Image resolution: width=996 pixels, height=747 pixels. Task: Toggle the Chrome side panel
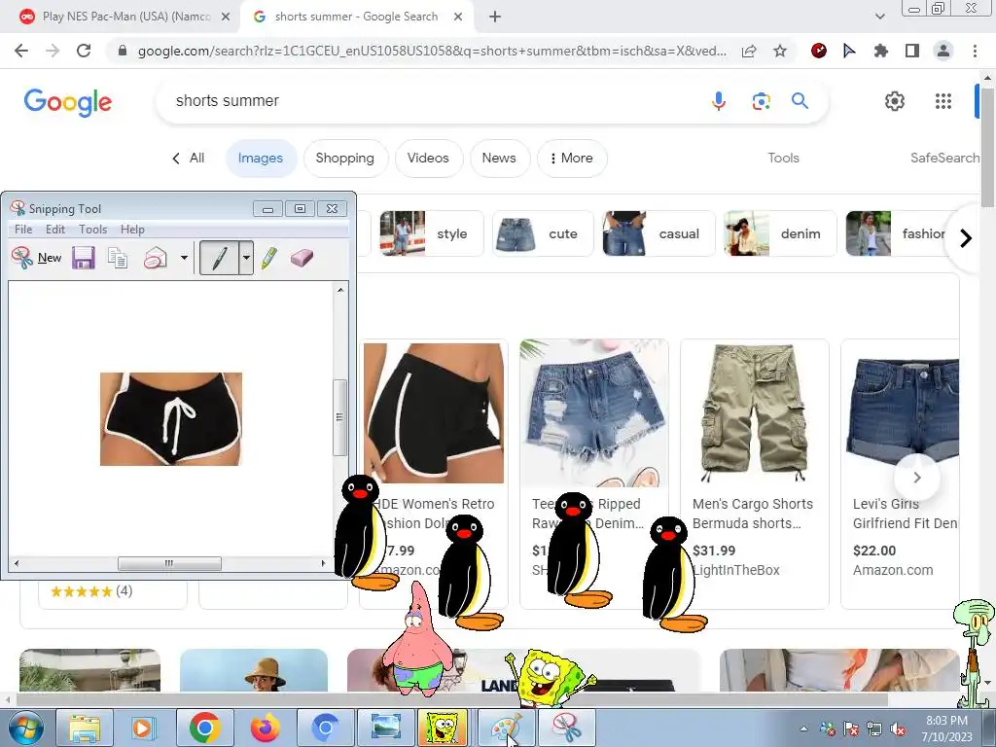click(911, 51)
